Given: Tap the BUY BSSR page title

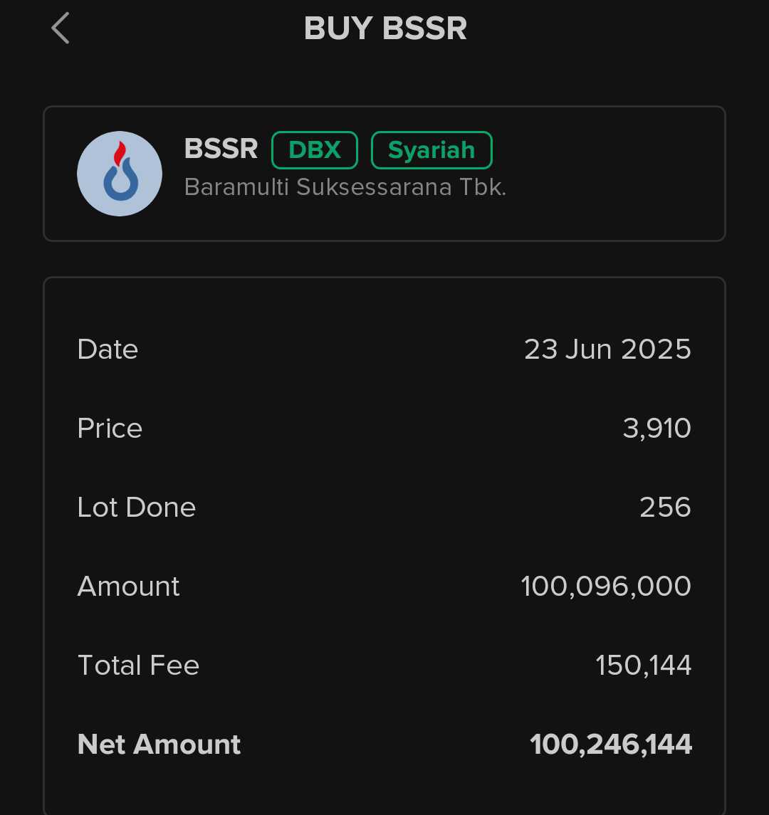Looking at the screenshot, I should tap(385, 29).
